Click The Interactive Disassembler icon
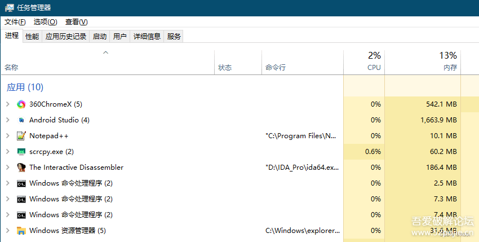 coord(21,168)
